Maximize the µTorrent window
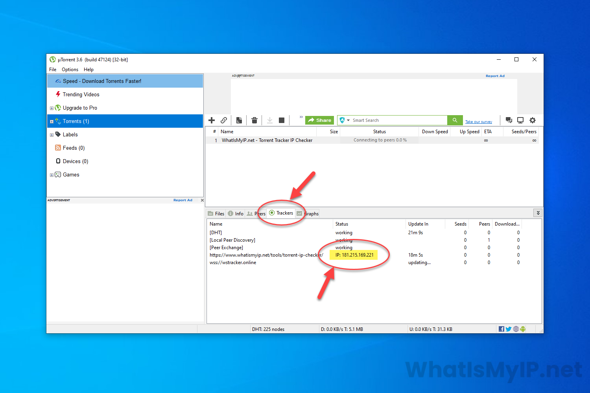Screen dimensions: 590x393 [x=516, y=59]
